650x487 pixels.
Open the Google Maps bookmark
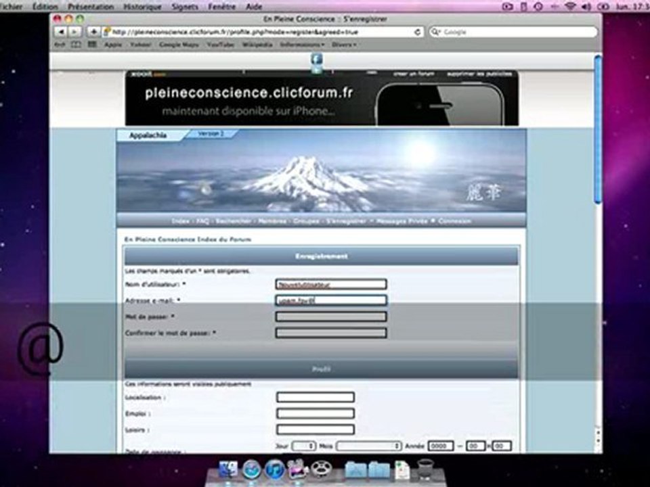[179, 45]
